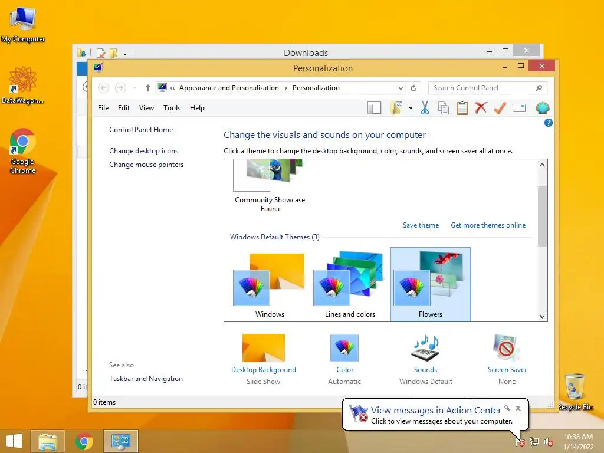Viewport: 604px width, 453px height.
Task: Click Change desktop icons link
Action: click(x=144, y=151)
